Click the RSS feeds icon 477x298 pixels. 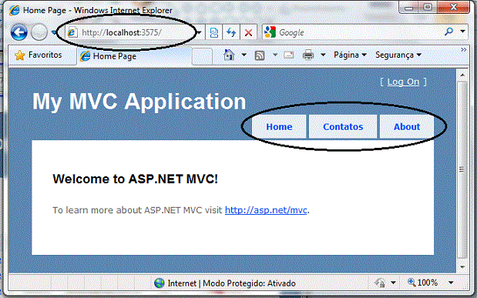pos(260,55)
